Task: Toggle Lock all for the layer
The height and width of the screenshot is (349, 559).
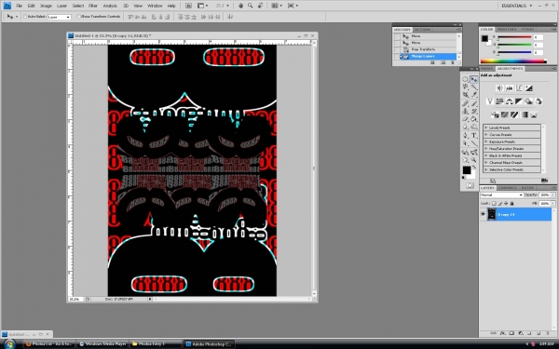Action: coord(512,203)
